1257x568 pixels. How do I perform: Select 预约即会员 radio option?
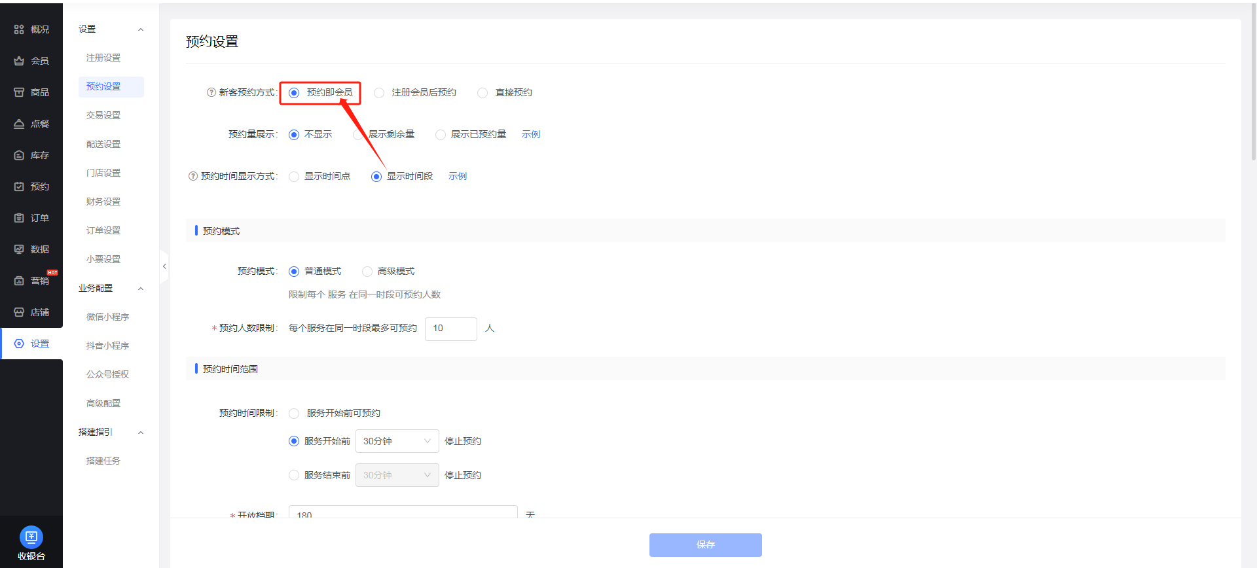click(x=294, y=93)
